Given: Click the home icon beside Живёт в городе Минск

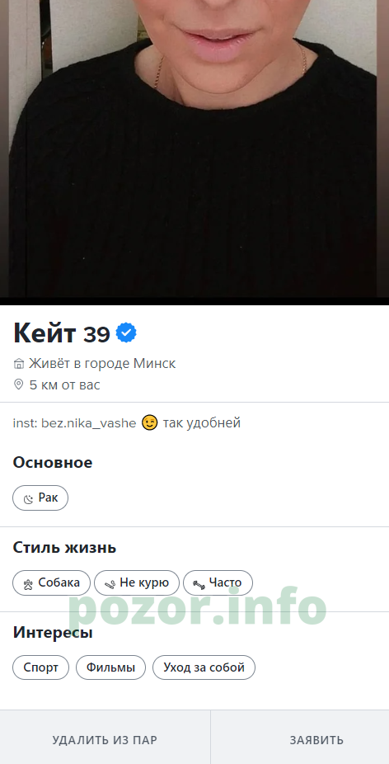Looking at the screenshot, I should click(18, 364).
